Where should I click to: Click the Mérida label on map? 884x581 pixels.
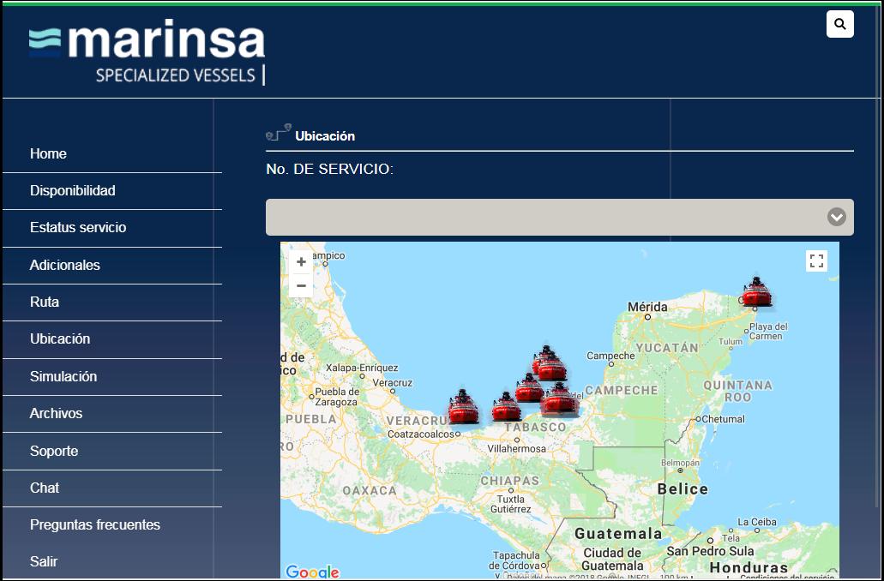point(647,307)
